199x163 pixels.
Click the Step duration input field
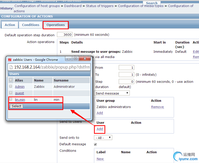coord(126,81)
